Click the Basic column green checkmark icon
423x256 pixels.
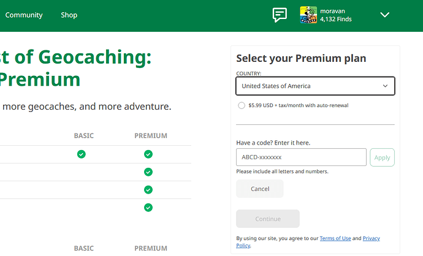pos(81,154)
